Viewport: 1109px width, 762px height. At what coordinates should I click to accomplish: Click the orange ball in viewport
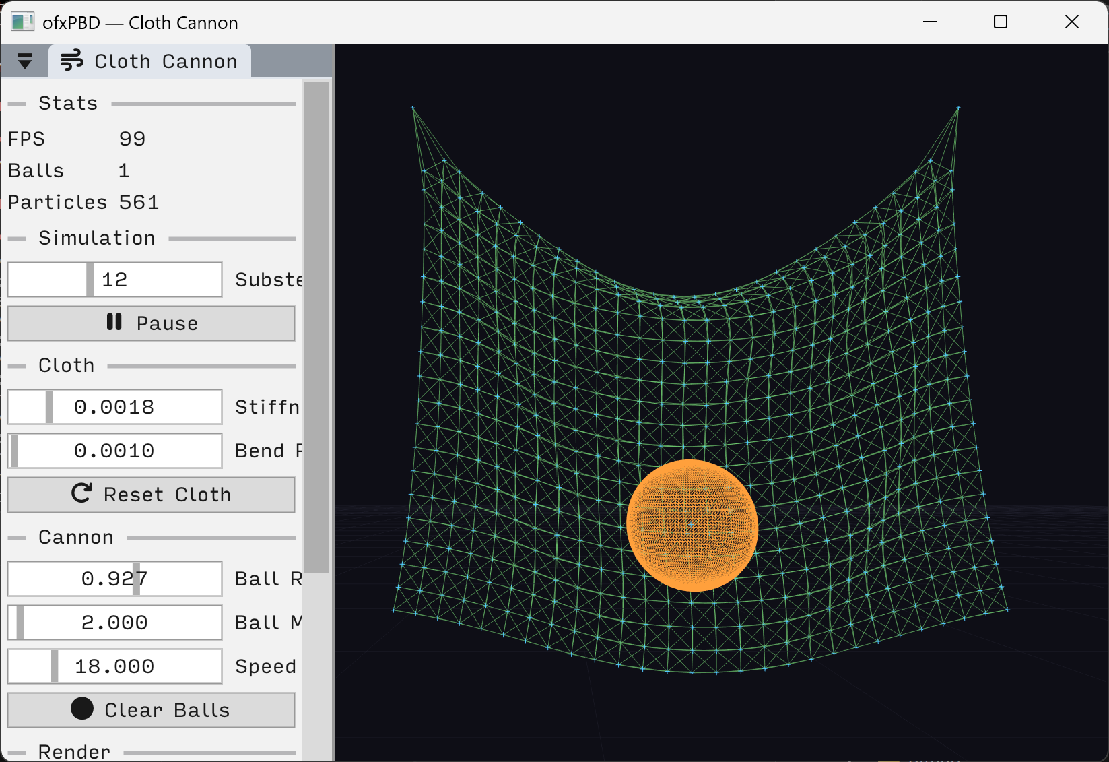click(x=692, y=526)
